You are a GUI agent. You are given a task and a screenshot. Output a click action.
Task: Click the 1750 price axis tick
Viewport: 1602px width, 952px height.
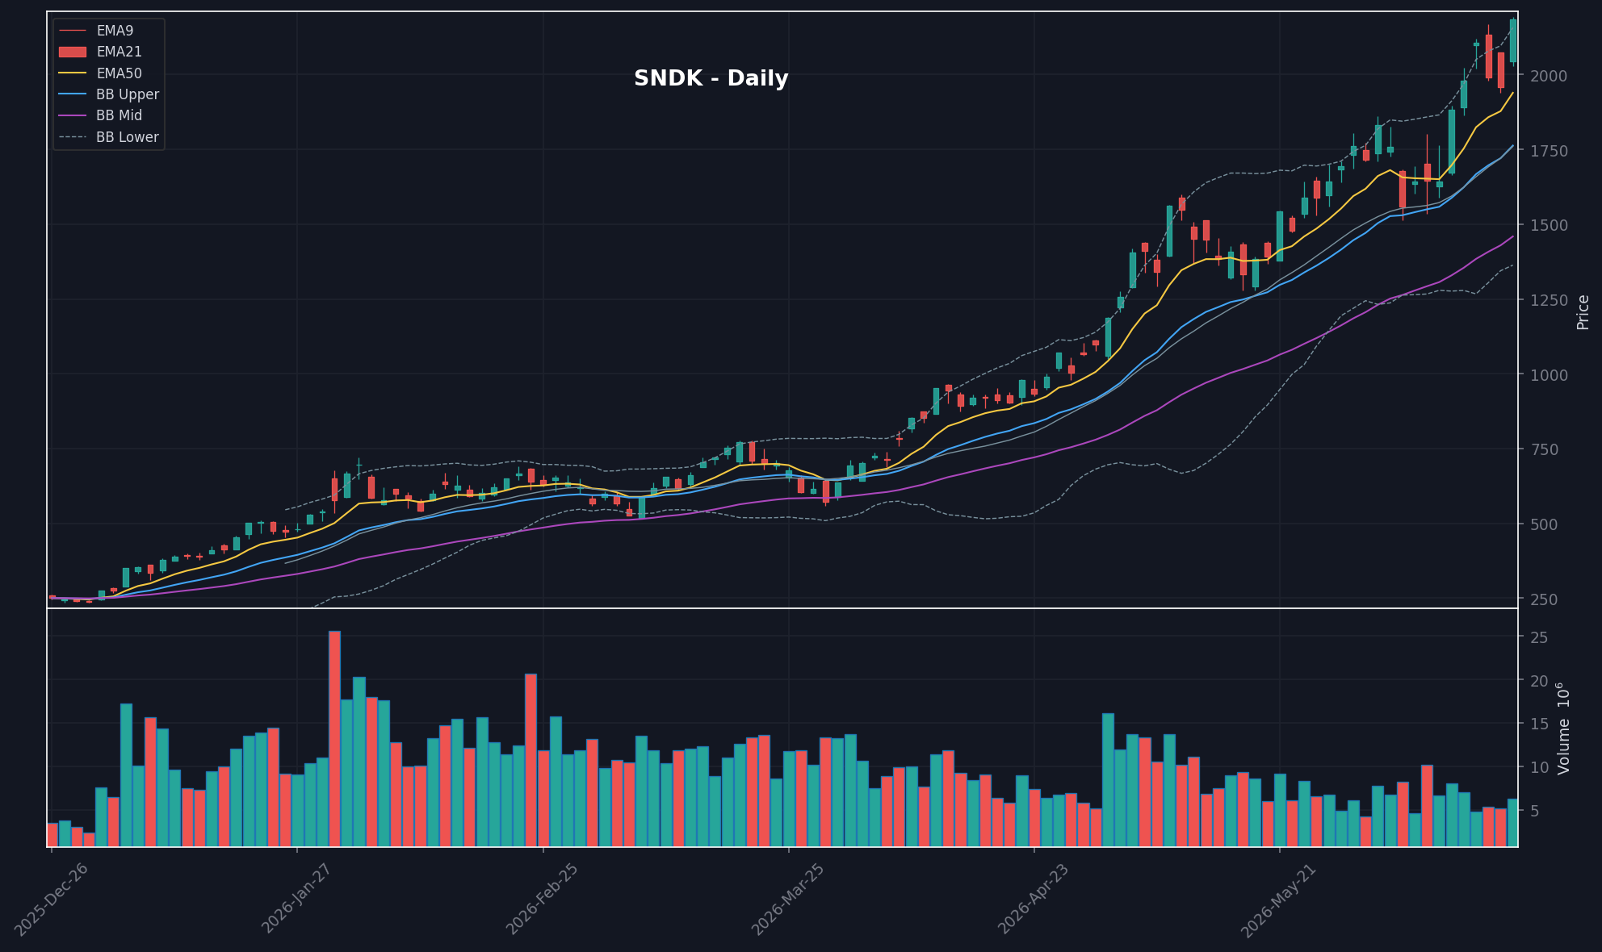[x=1549, y=151]
